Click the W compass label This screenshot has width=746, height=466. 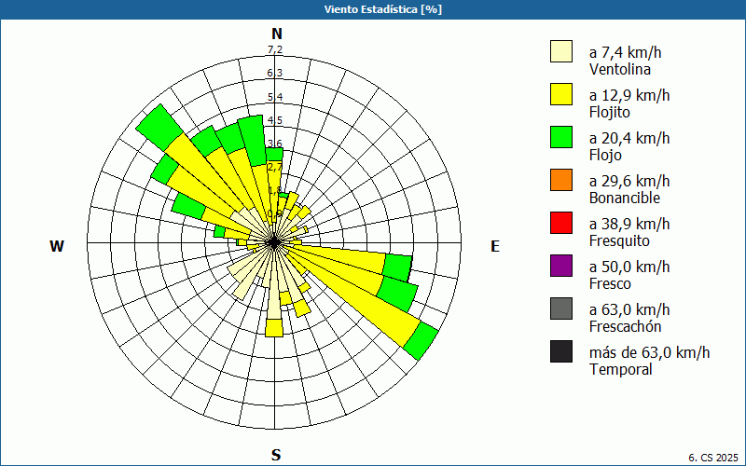57,246
